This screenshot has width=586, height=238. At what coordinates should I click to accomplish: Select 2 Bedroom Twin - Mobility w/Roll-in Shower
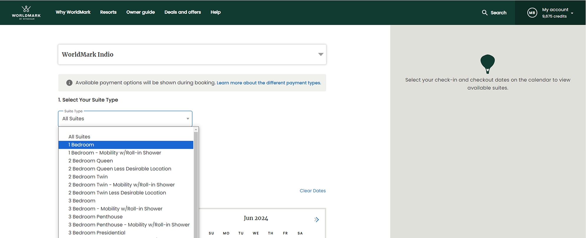126,185
